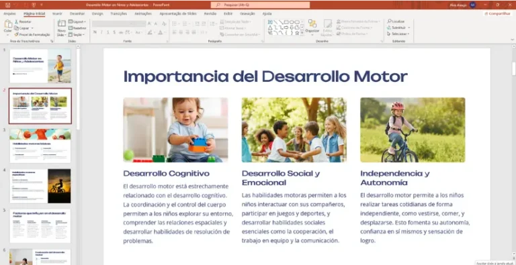Image resolution: width=516 pixels, height=265 pixels.
Task: Click the Recortar scissors icon
Action: [16, 21]
